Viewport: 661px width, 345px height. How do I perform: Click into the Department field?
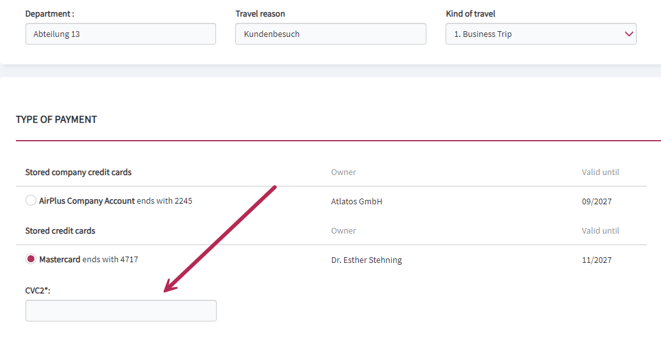pos(120,34)
